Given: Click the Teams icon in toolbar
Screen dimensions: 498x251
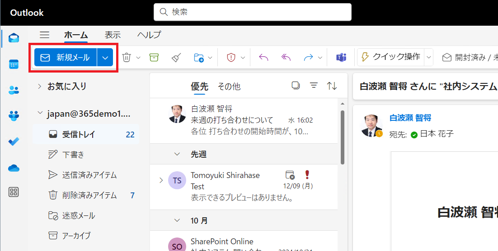Looking at the screenshot, I should coord(341,57).
